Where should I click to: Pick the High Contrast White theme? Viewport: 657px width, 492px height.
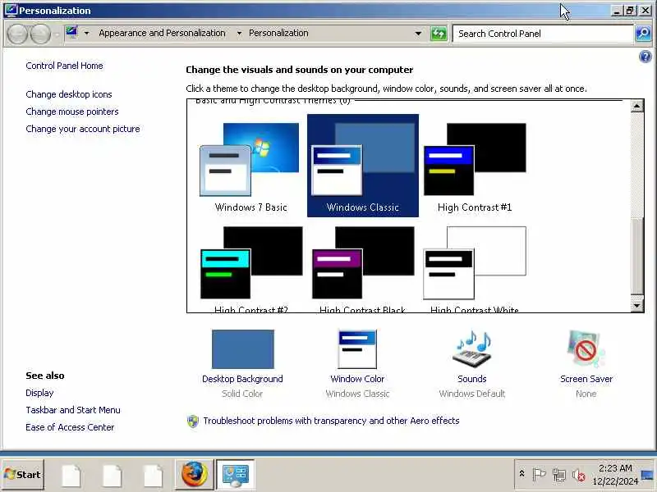(x=475, y=268)
